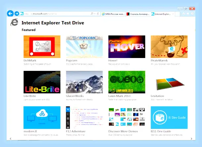
Task: Click "Will your browser walk the plank?" text
Action: click(x=165, y=64)
